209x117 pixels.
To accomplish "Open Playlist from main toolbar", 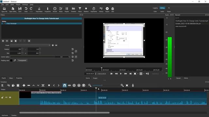I will point(67,10).
